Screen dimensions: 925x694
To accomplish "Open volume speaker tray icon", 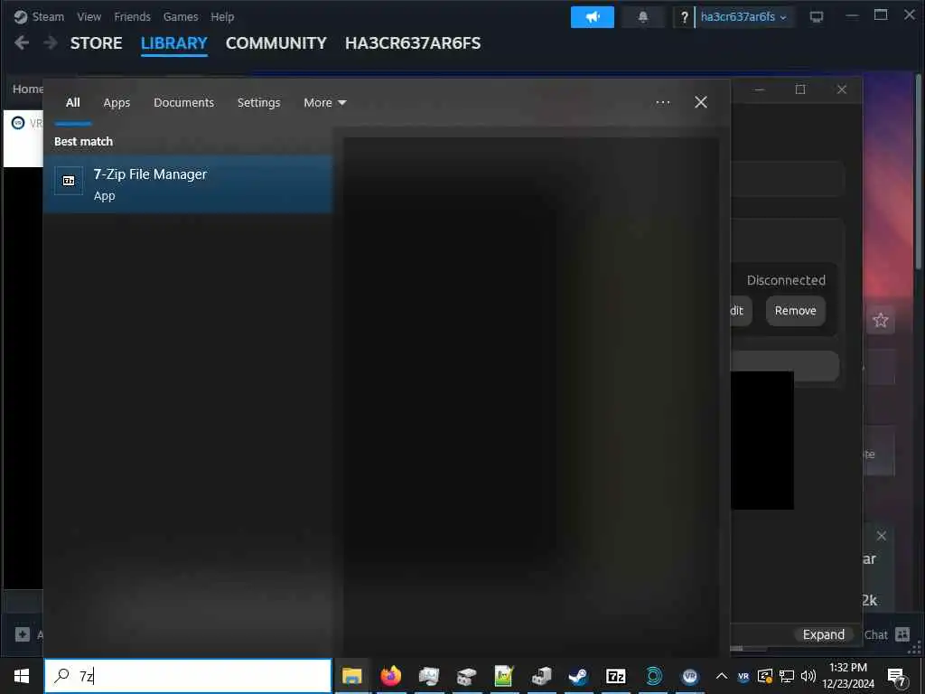I will (808, 676).
